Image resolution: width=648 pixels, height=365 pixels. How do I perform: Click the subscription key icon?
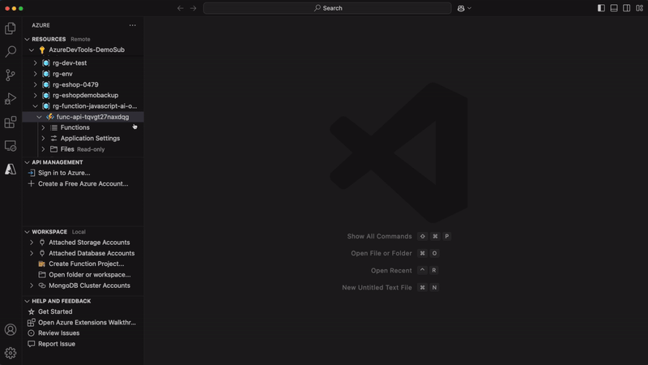[42, 50]
